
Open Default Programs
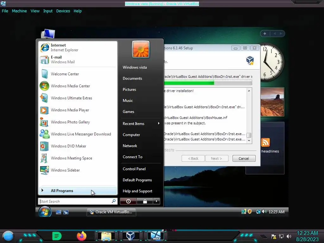click(137, 180)
